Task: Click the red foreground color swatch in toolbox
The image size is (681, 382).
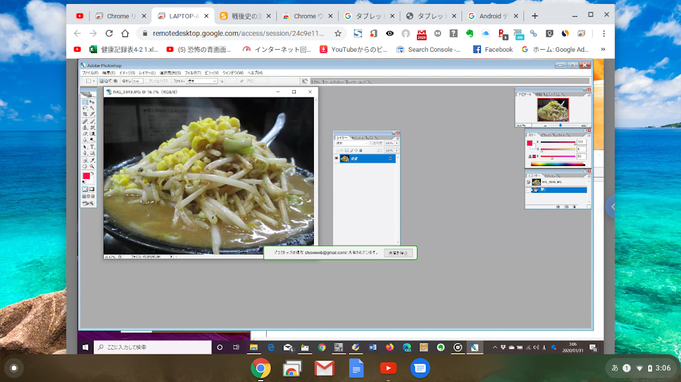Action: point(86,176)
